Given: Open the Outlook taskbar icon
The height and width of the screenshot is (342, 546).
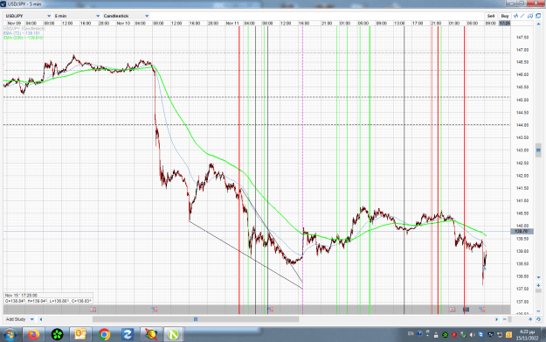Looking at the screenshot, I should (x=80, y=335).
